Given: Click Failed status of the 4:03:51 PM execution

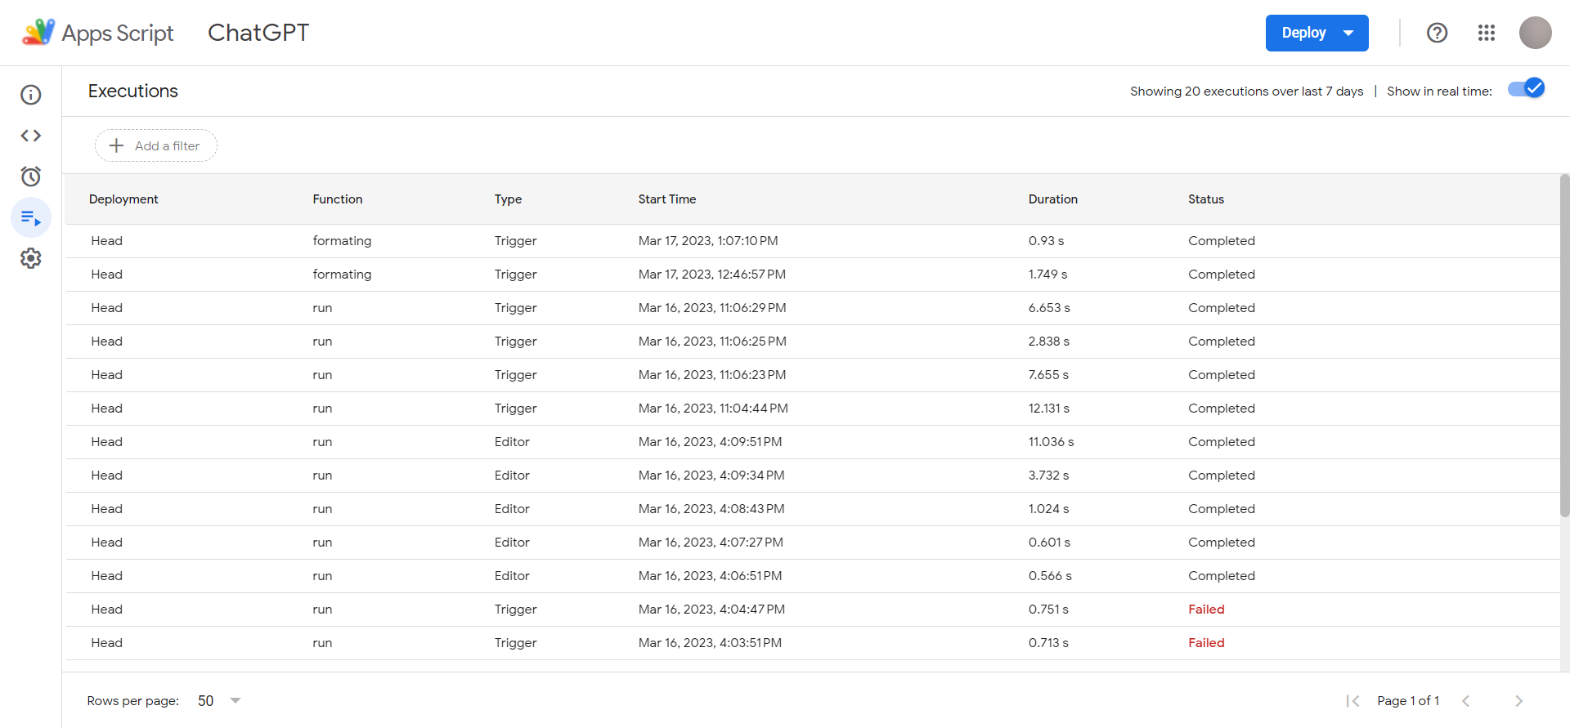Looking at the screenshot, I should [1206, 643].
